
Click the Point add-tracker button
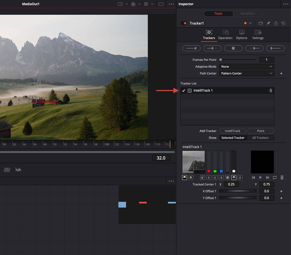pos(261,131)
